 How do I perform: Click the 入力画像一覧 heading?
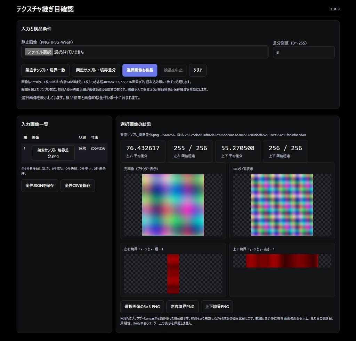click(35, 124)
